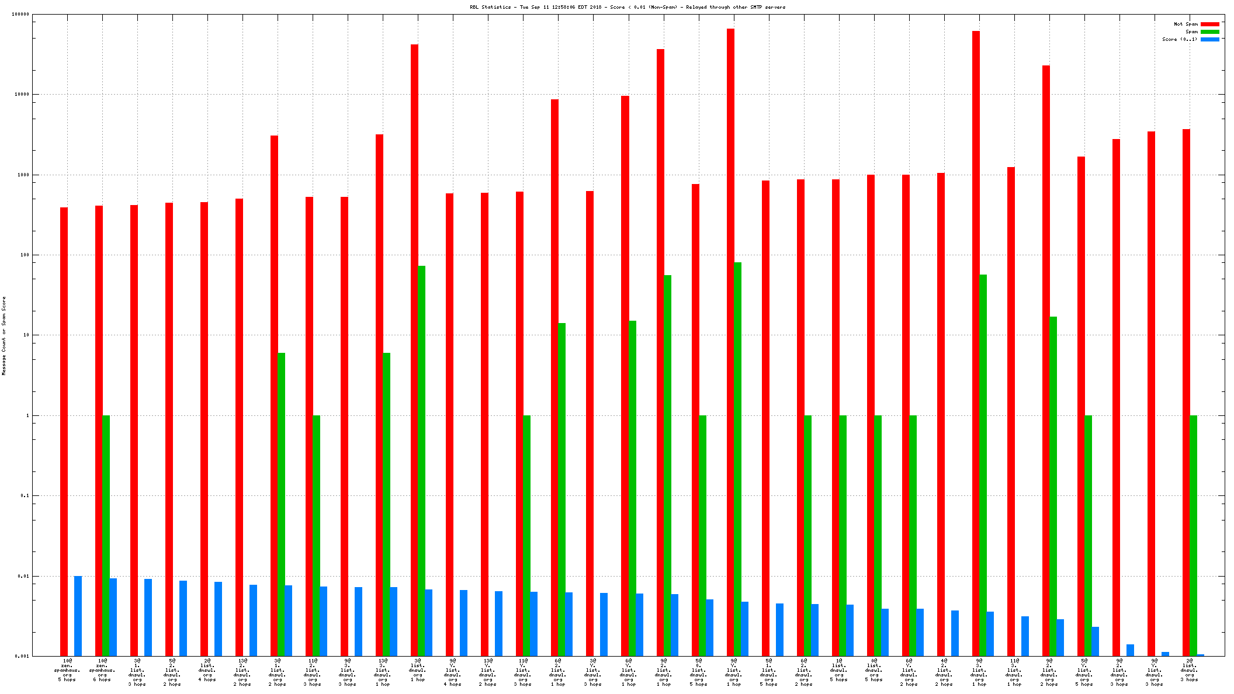Click the '0@ list.dnswl.org 5 hops' x-axis label
The height and width of the screenshot is (694, 1234).
coord(873,670)
